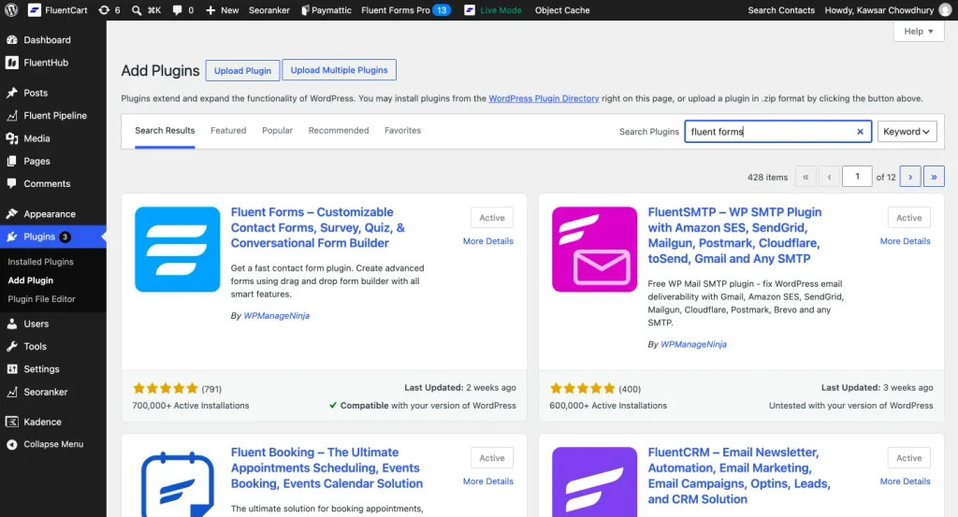Switch to the Recommended tab

(x=339, y=131)
